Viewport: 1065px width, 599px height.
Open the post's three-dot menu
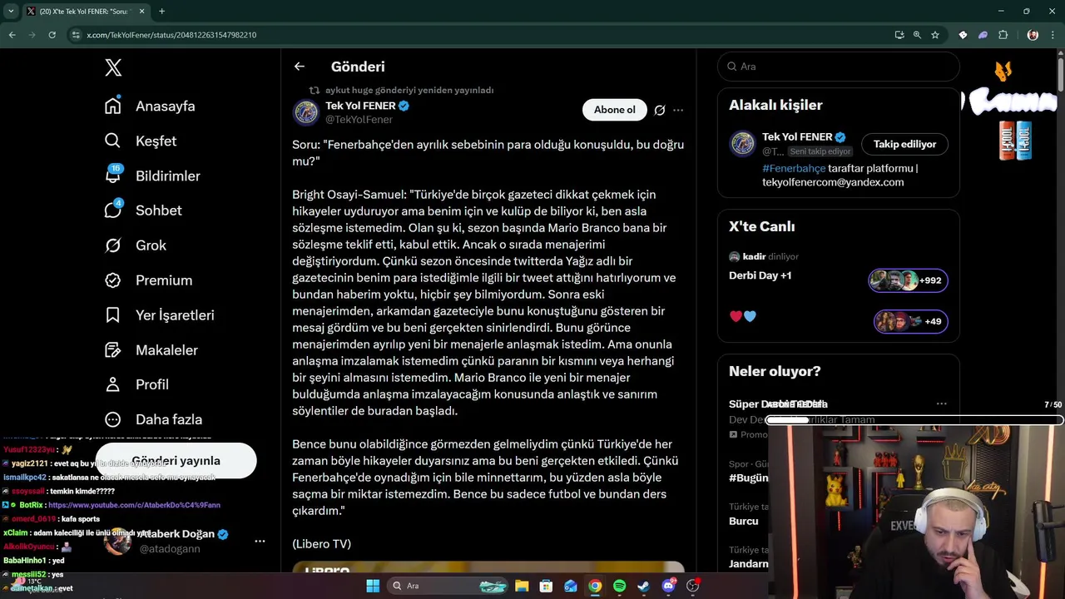tap(678, 110)
